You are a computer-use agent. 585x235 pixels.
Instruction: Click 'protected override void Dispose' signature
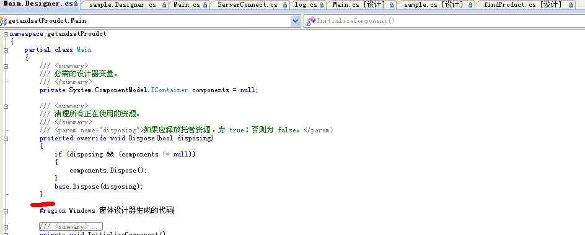click(98, 138)
